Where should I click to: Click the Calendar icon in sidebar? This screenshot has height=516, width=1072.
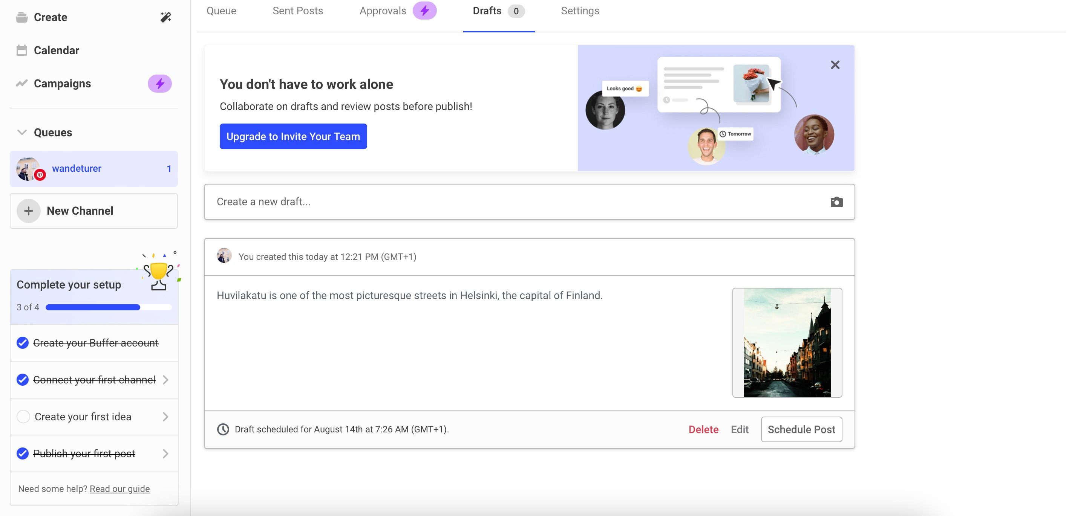[21, 50]
